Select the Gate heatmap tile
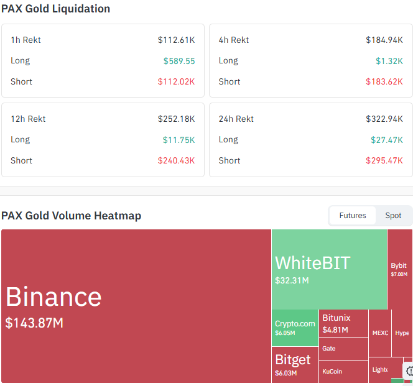The height and width of the screenshot is (386, 413). (343, 349)
